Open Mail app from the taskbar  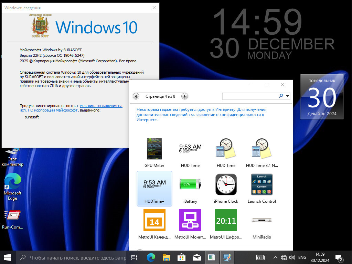pos(197,257)
